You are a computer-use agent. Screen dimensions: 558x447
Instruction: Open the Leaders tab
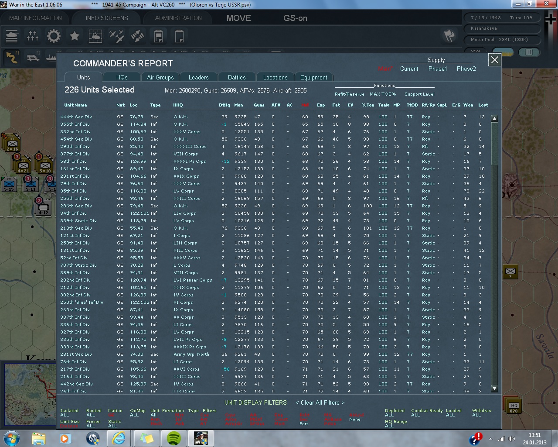click(x=199, y=77)
